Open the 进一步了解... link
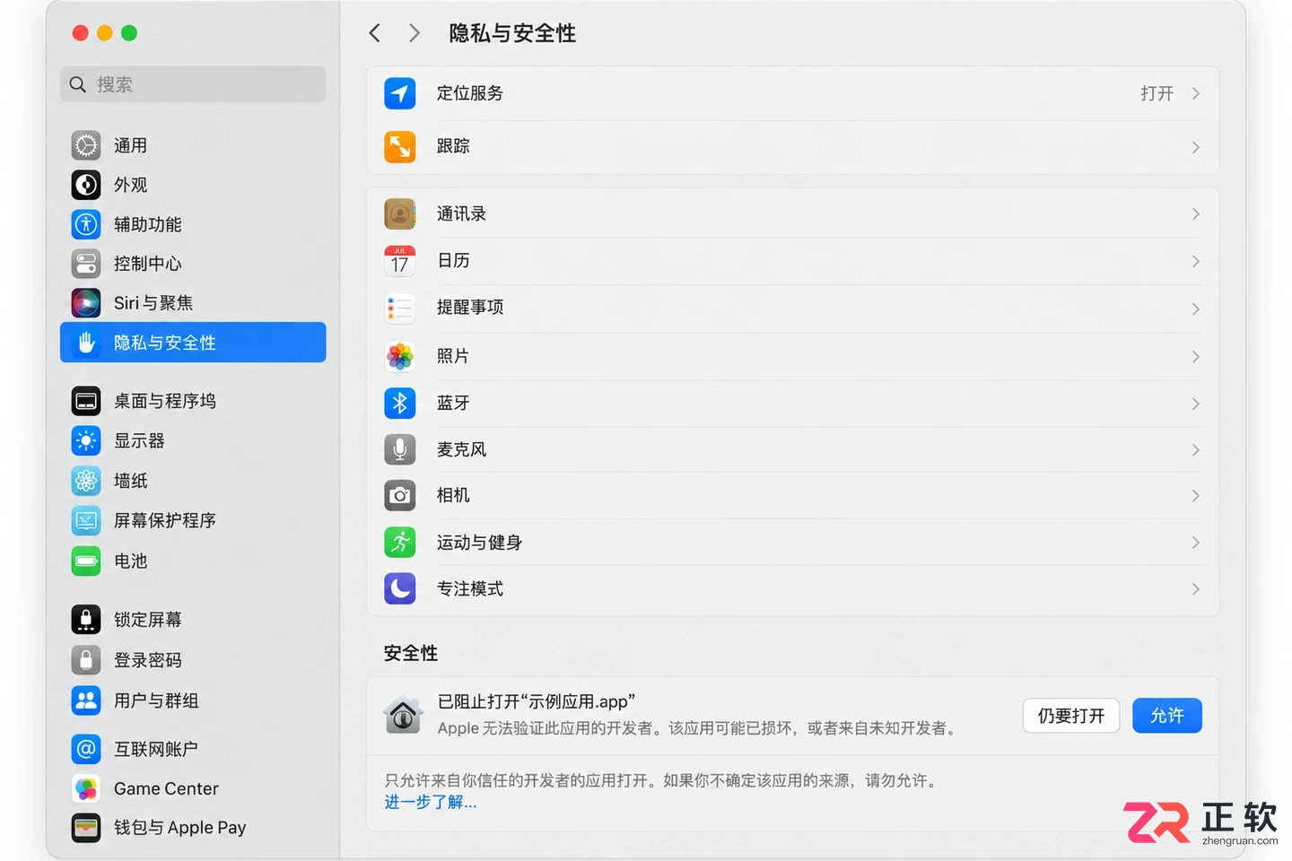The width and height of the screenshot is (1292, 861). [431, 802]
